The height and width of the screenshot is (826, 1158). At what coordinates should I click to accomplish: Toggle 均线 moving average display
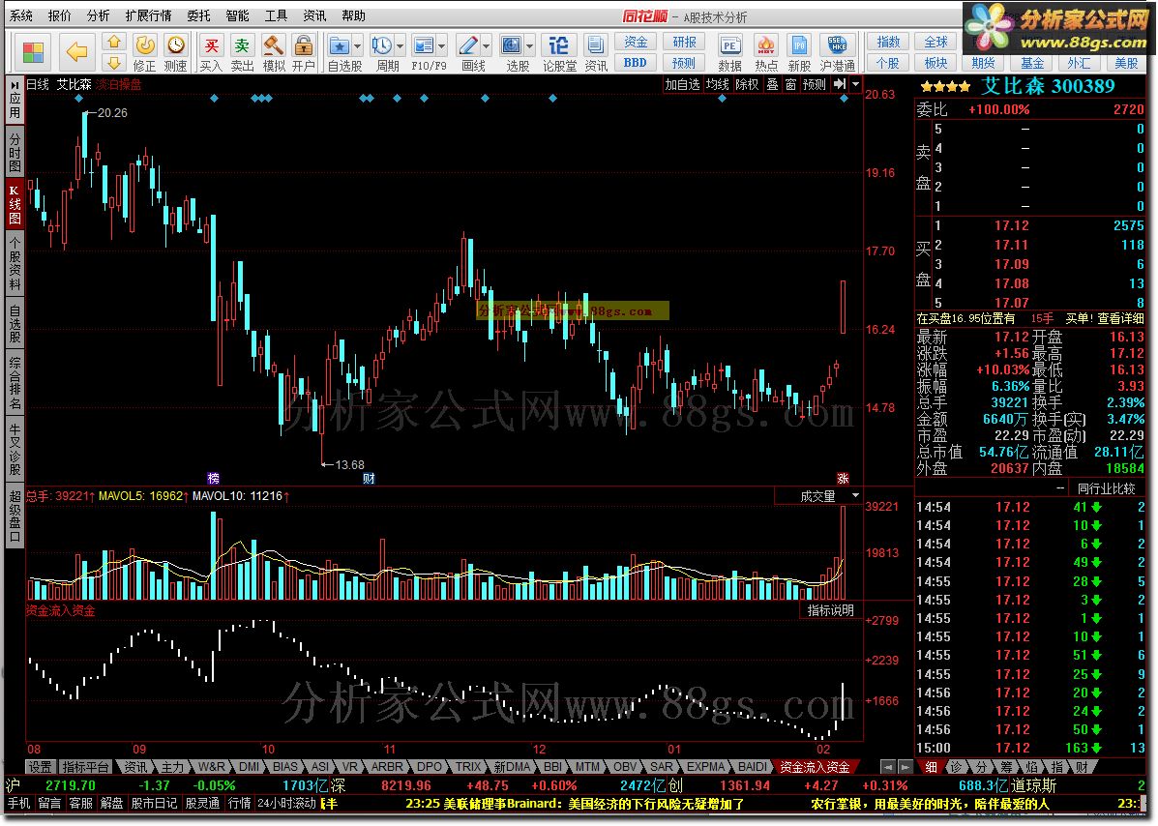pos(717,84)
